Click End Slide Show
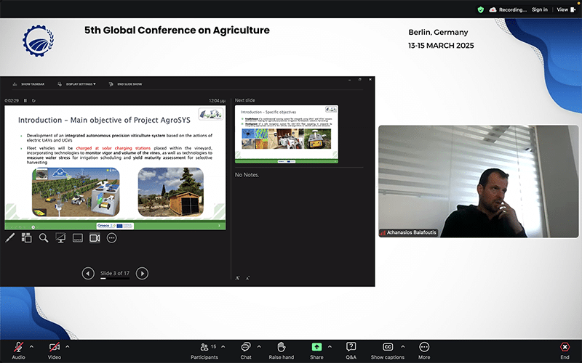The width and height of the screenshot is (582, 363). coord(125,84)
